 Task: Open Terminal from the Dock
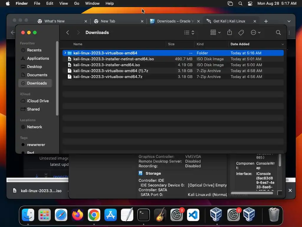click(x=144, y=215)
